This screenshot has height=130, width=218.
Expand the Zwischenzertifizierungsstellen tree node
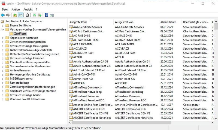3,42
